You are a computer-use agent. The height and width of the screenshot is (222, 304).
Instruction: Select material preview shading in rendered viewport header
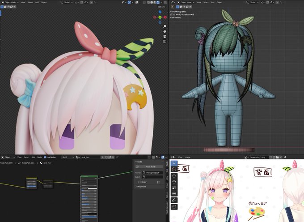[155, 2]
